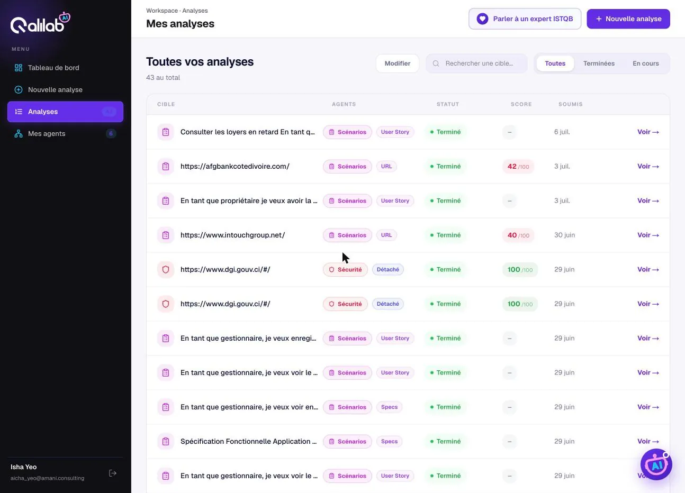
Task: Click the Qalilab AI logo
Action: click(x=40, y=23)
